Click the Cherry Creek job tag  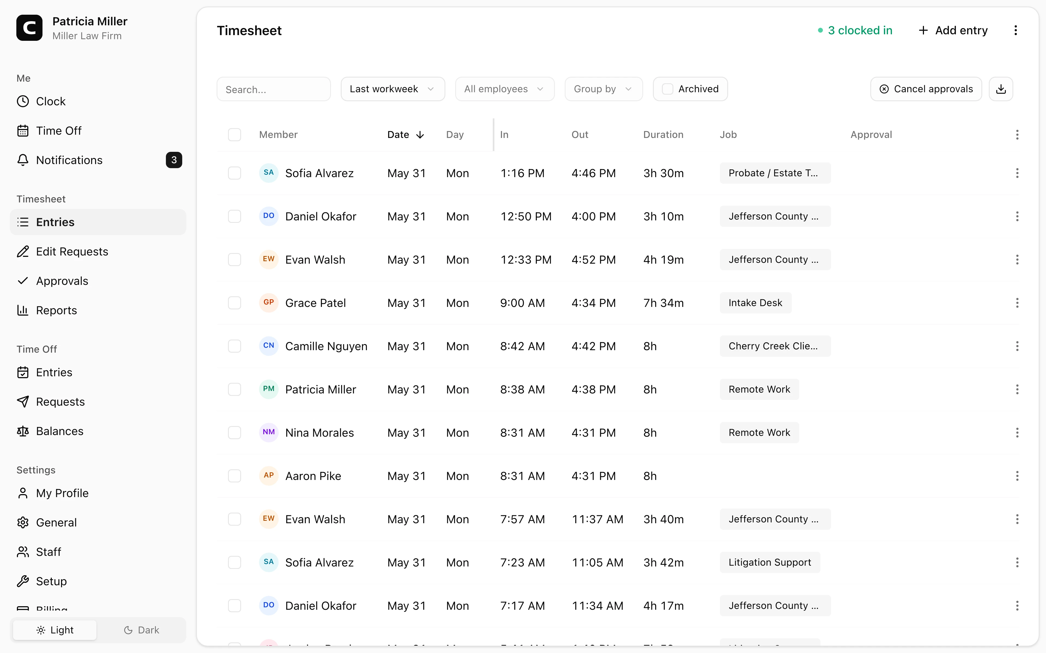[x=775, y=346]
